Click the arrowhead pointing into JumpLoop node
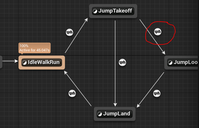The image size is (199, 128). click(163, 53)
